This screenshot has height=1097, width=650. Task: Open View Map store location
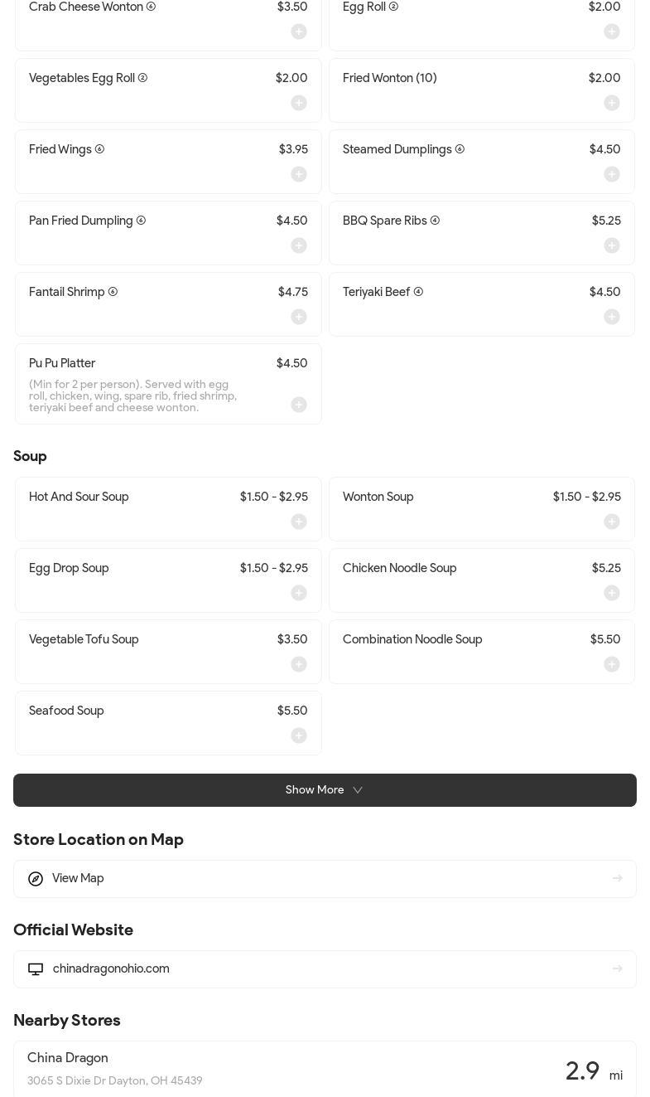pyautogui.click(x=78, y=878)
